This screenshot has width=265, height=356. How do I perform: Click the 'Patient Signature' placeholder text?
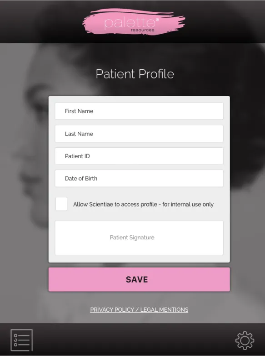pyautogui.click(x=132, y=237)
